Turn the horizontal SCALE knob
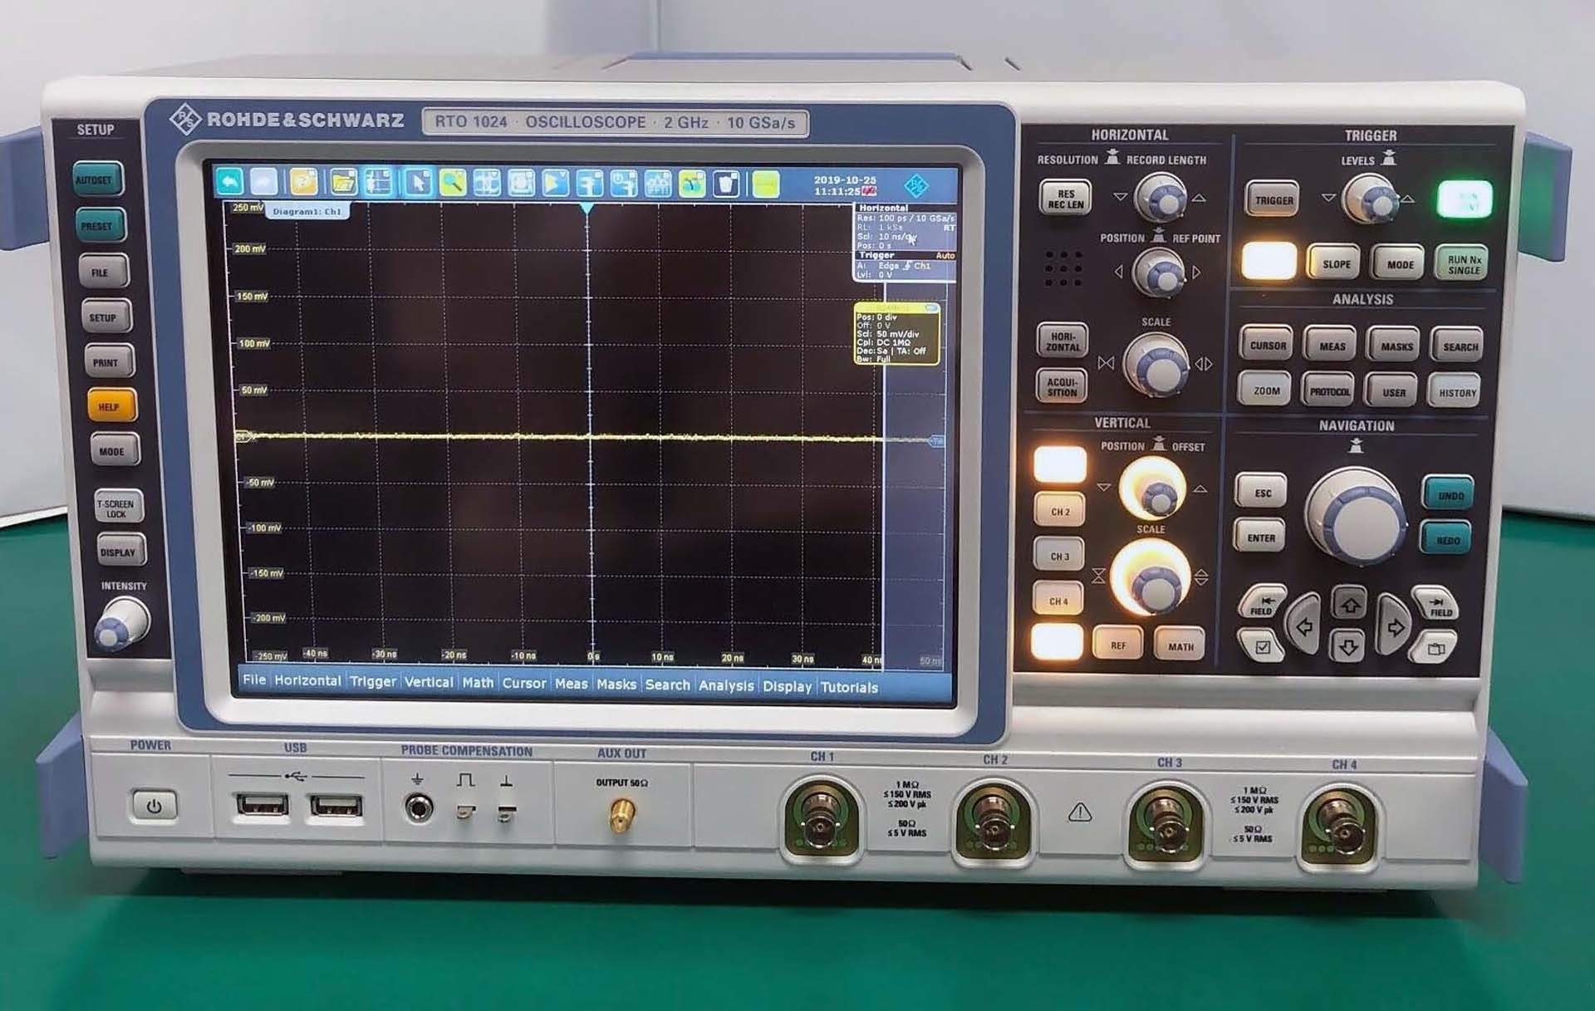1595x1011 pixels. coord(1156,366)
